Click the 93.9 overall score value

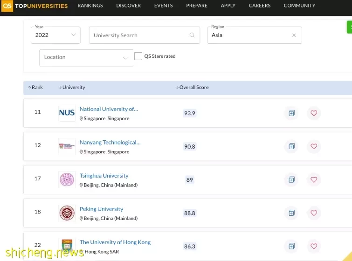click(x=190, y=113)
